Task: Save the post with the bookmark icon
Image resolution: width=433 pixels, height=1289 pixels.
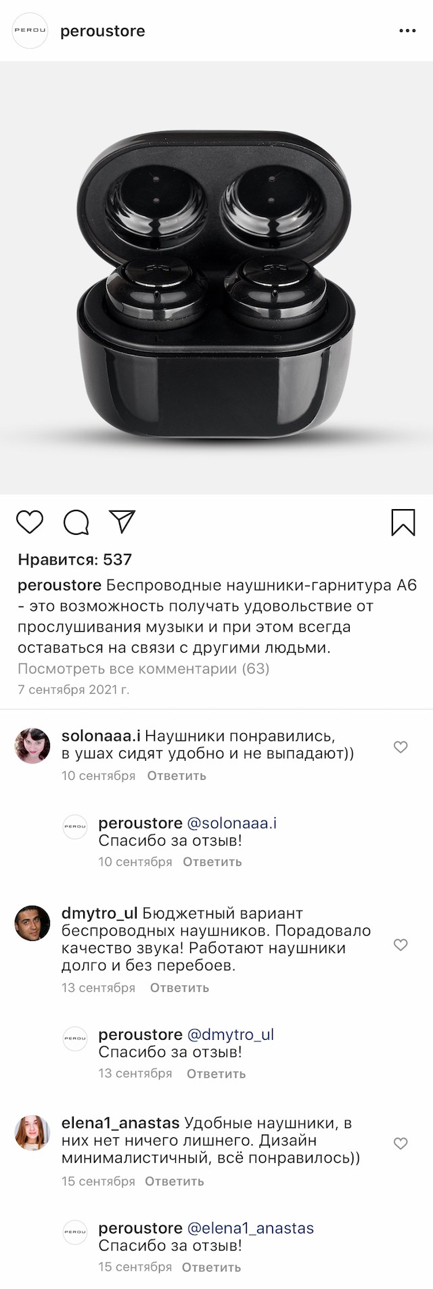Action: (403, 522)
